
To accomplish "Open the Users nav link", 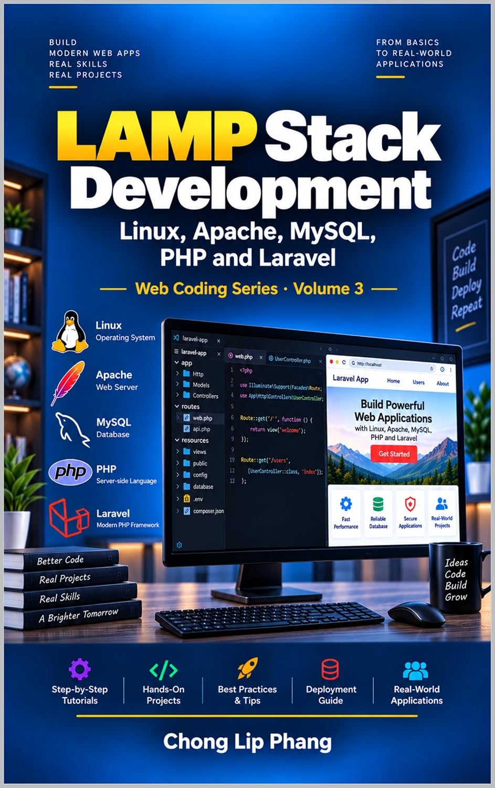I will pos(418,382).
